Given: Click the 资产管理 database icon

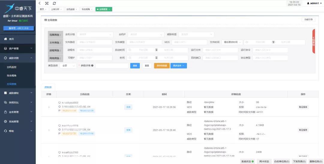Looking at the screenshot, I should [x=5, y=48].
